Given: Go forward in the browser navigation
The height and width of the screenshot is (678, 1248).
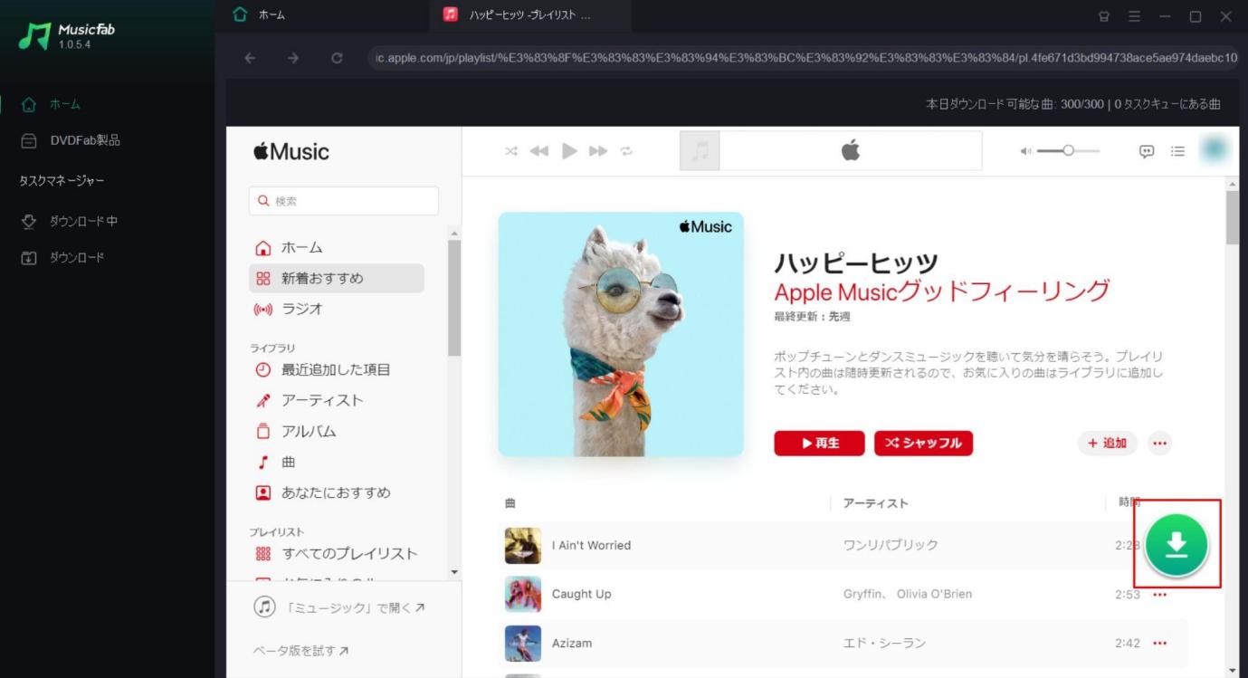Looking at the screenshot, I should click(293, 58).
